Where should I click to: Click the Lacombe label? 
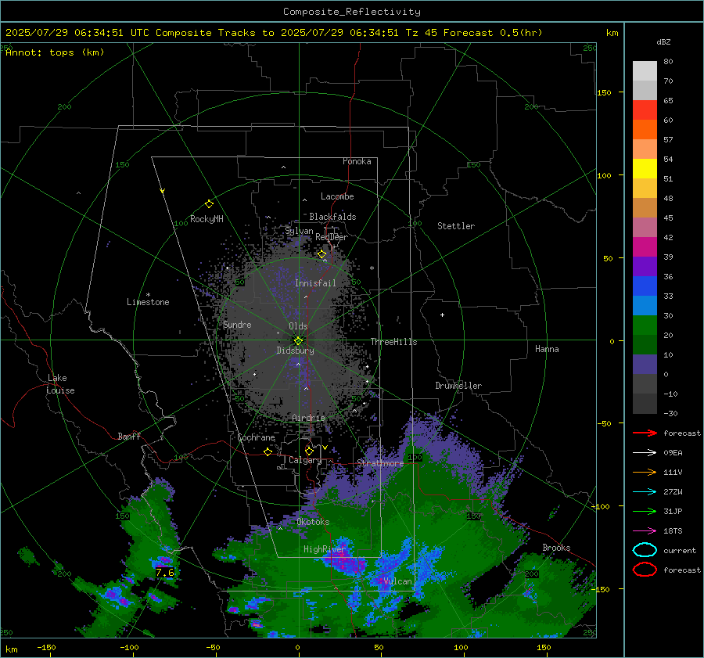tap(337, 196)
